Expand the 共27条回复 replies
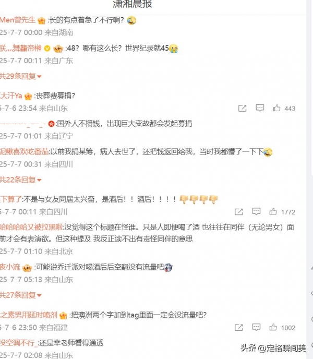Image resolution: width=313 pixels, height=359 pixels. (x=21, y=295)
